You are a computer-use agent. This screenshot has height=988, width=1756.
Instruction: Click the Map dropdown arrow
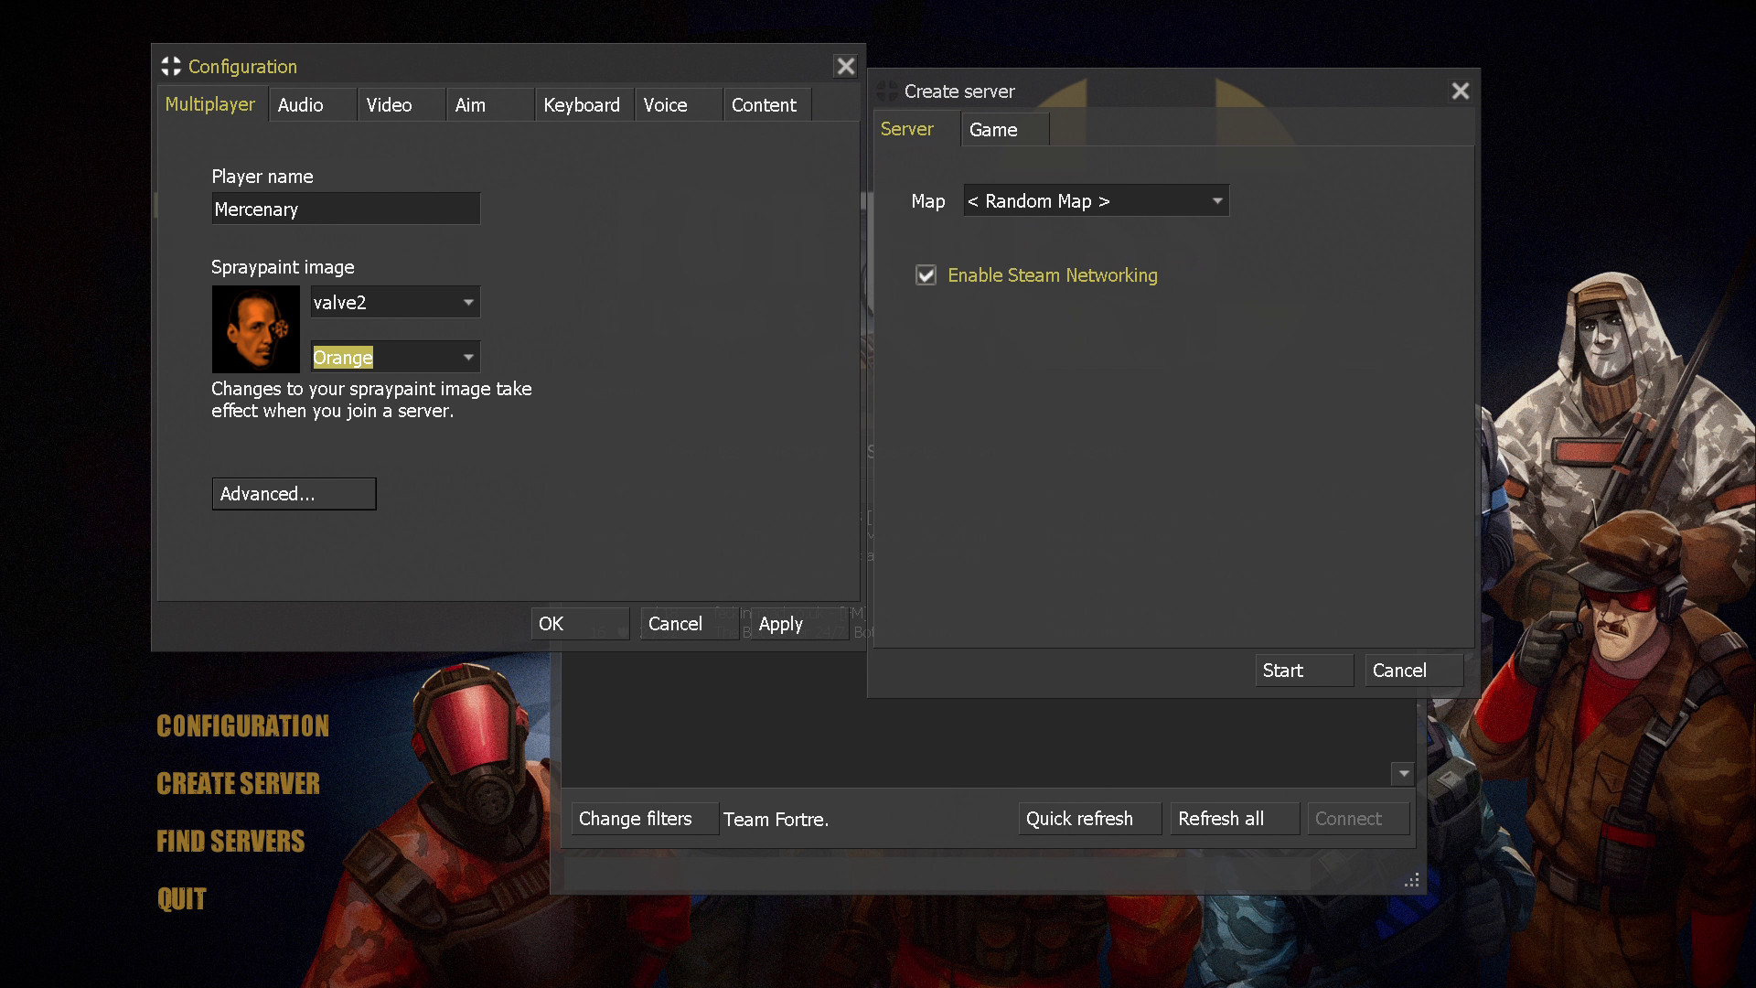[x=1216, y=200]
